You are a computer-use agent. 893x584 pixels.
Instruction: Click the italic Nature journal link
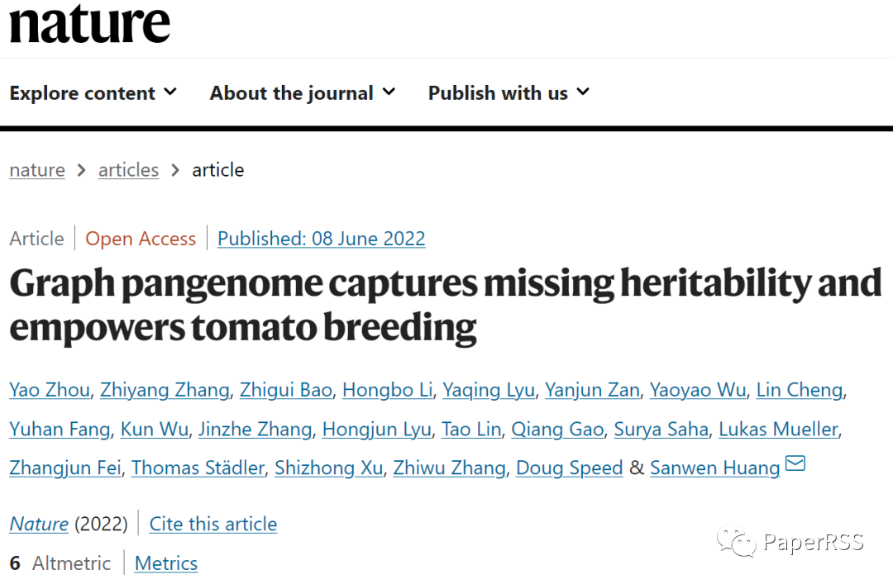click(39, 525)
